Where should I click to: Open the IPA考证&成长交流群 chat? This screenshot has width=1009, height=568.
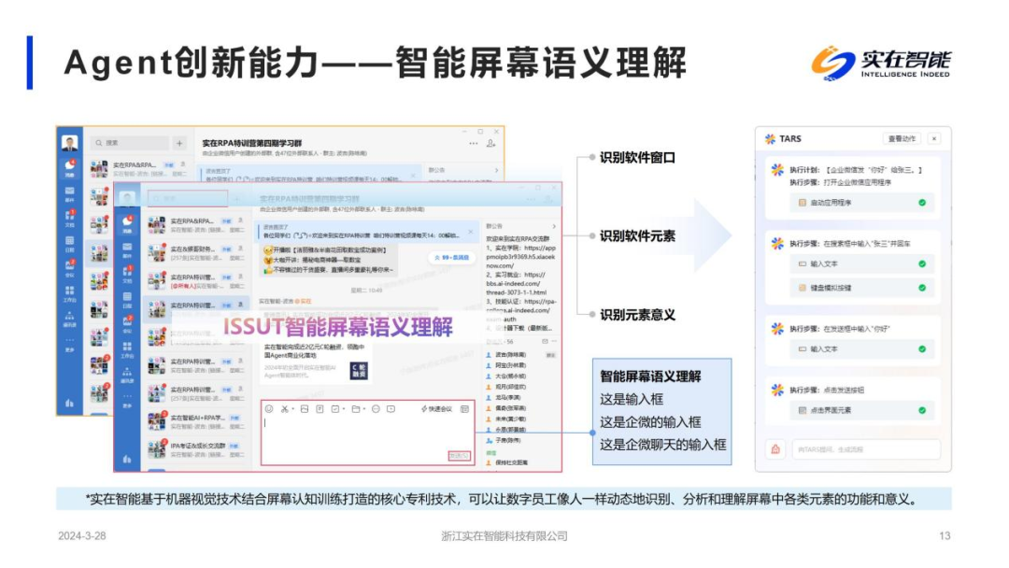point(195,449)
